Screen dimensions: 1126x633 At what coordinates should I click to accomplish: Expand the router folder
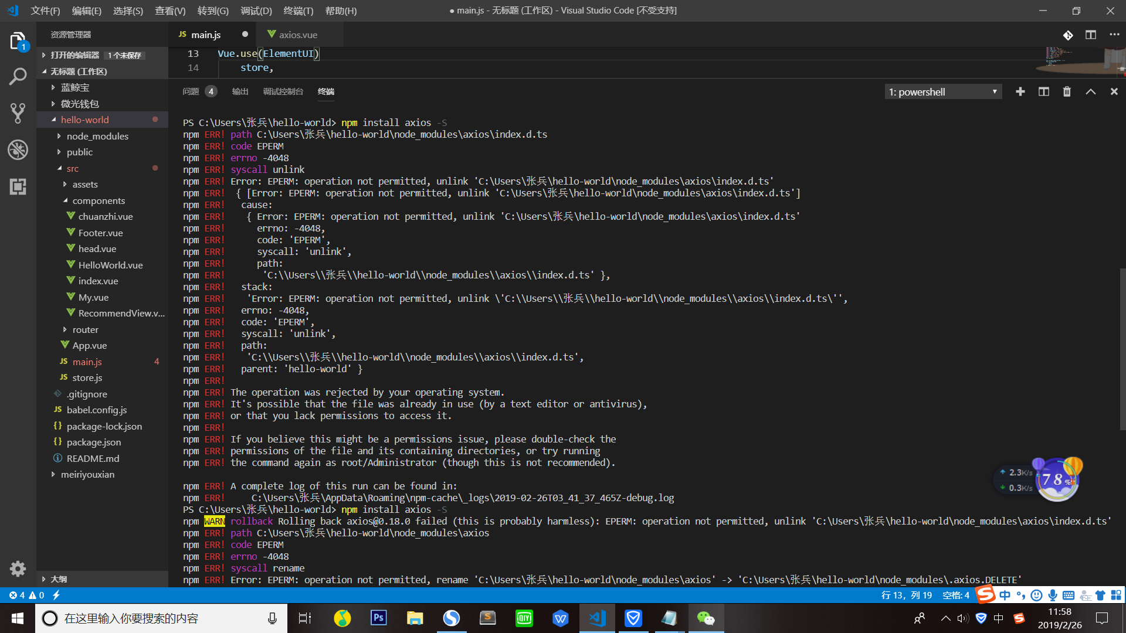point(86,329)
